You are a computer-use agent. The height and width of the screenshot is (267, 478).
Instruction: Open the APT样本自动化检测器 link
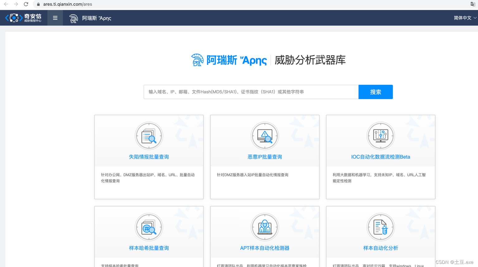coord(265,248)
